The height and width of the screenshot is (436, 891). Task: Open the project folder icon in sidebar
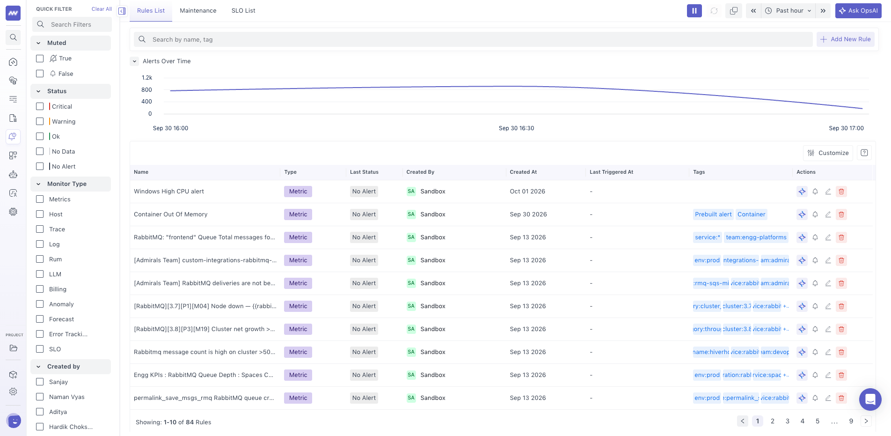click(x=13, y=348)
